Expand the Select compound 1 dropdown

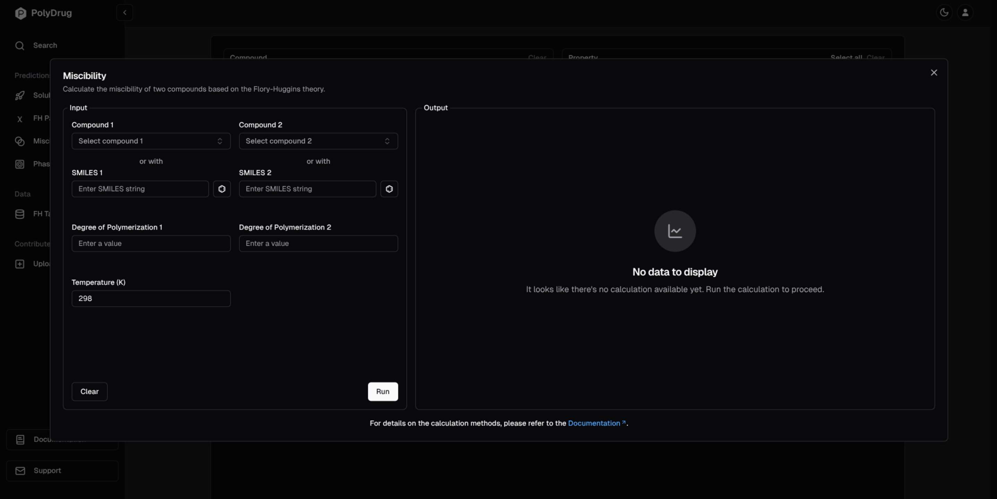tap(151, 141)
